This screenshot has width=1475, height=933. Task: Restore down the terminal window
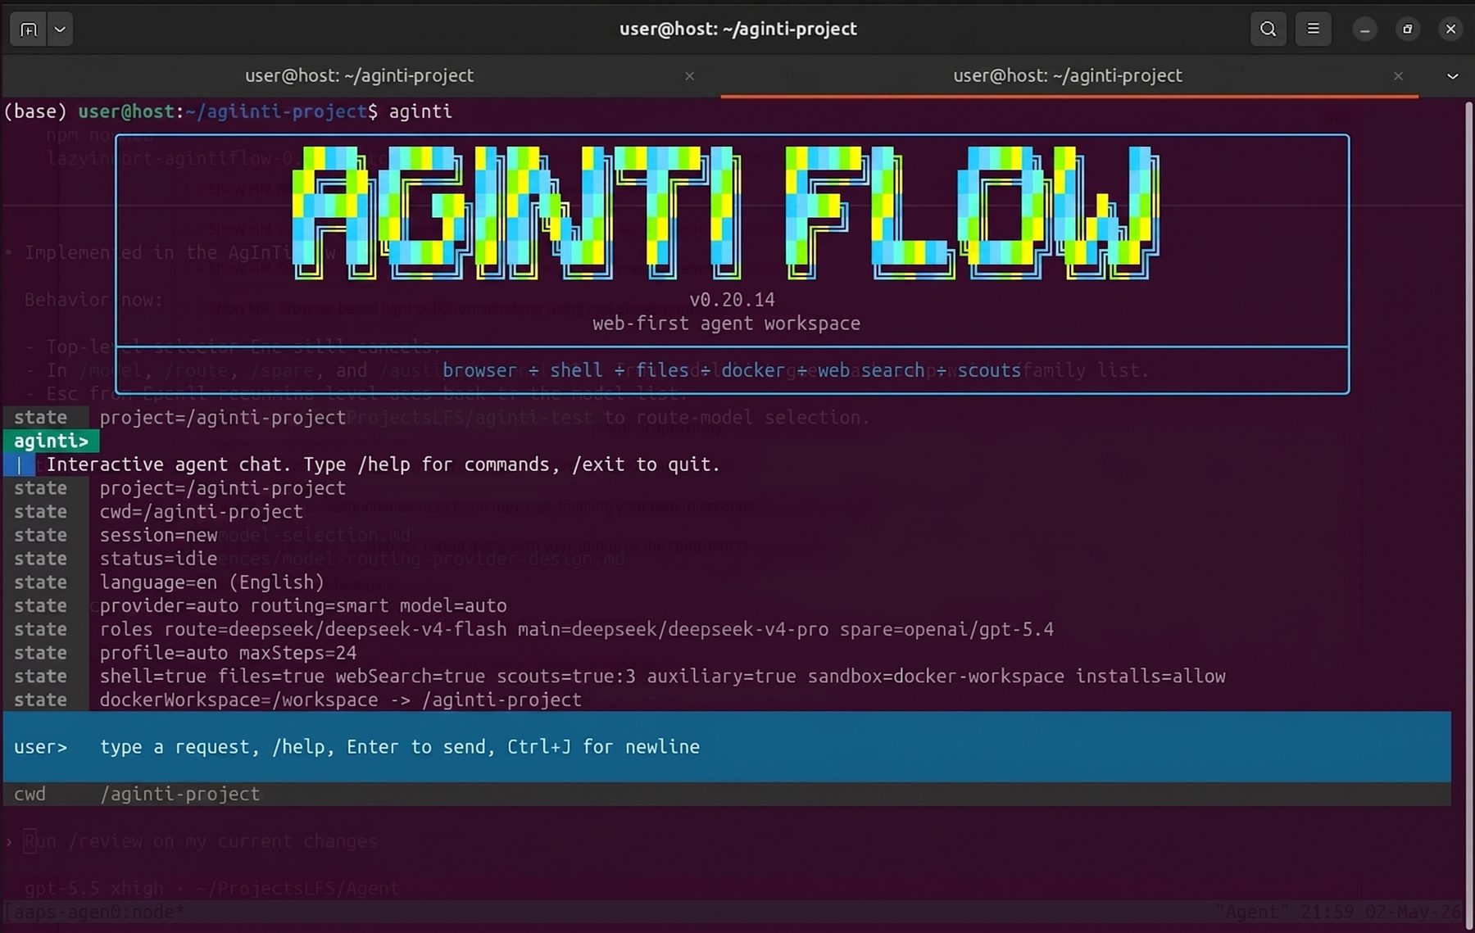click(x=1408, y=29)
